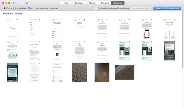Click the vertical scrollbar on the right
This screenshot has width=184, height=108.
point(183,40)
